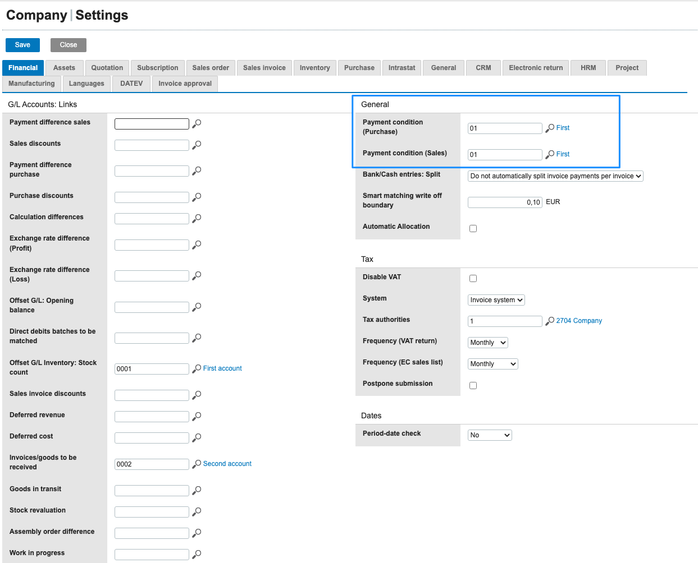Open the First account link

222,368
